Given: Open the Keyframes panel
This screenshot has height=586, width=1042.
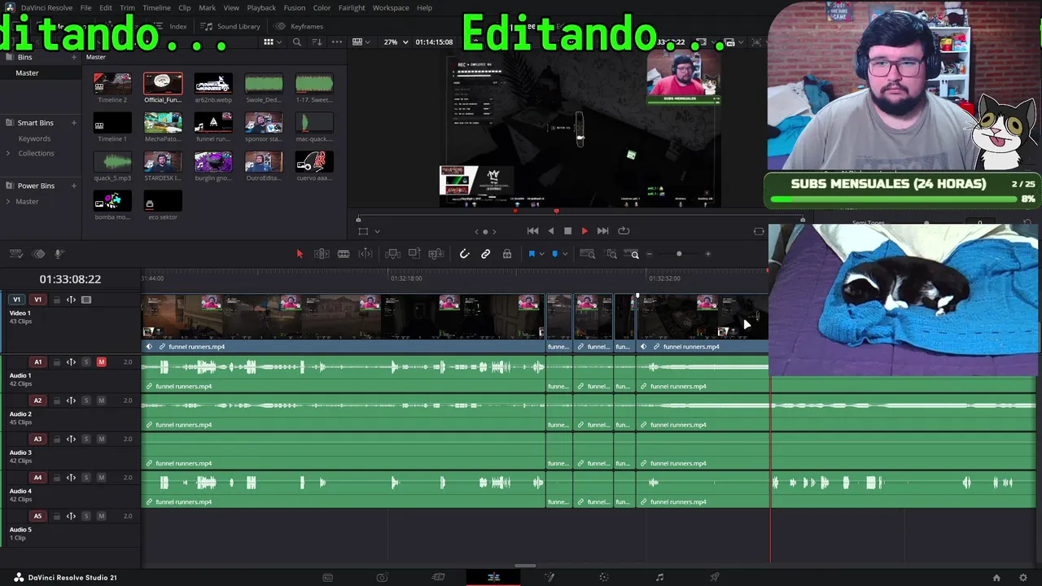Looking at the screenshot, I should point(299,26).
